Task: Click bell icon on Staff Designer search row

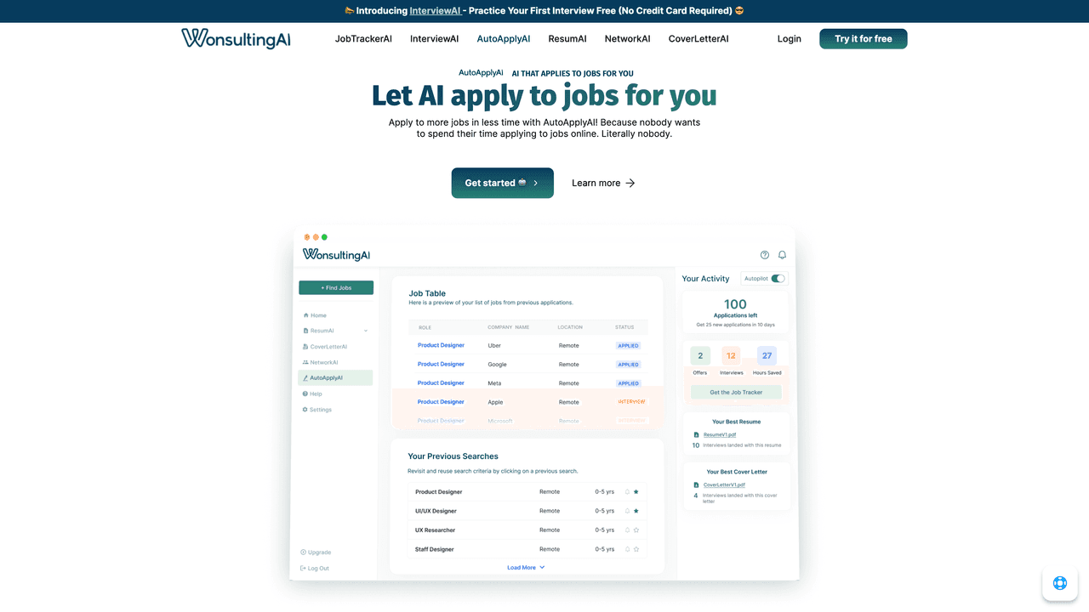Action: pos(627,549)
